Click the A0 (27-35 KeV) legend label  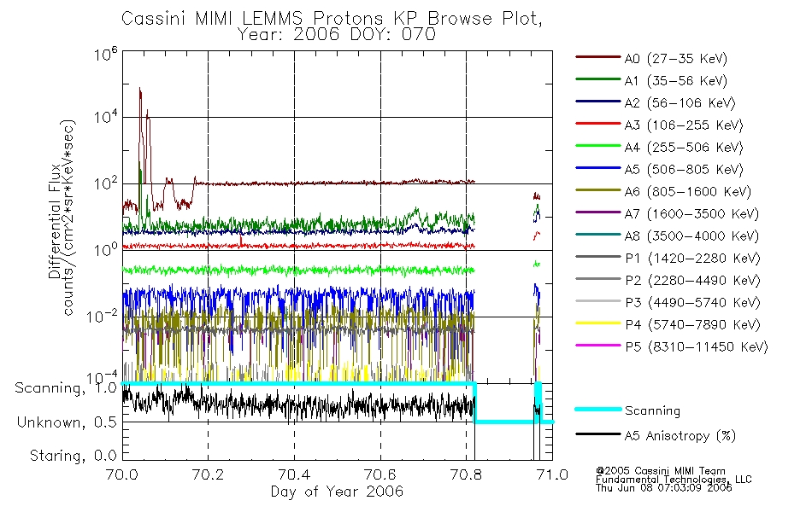click(676, 58)
